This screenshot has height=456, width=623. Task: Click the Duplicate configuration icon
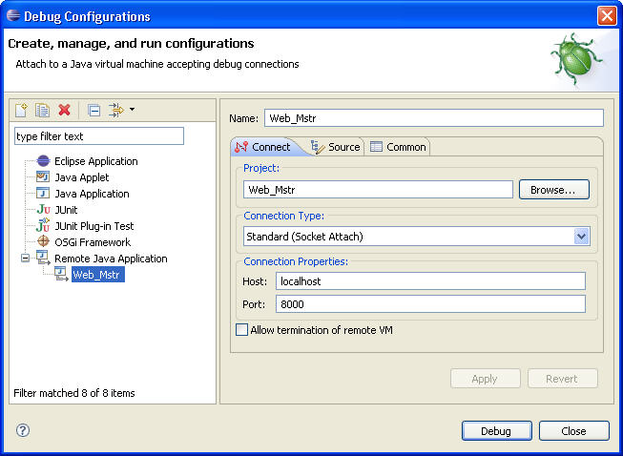coord(42,111)
